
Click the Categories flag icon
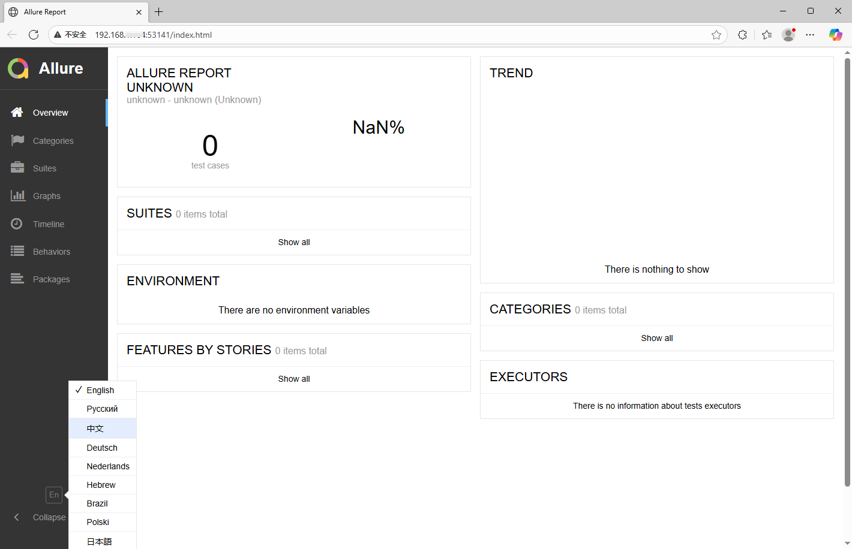17,140
